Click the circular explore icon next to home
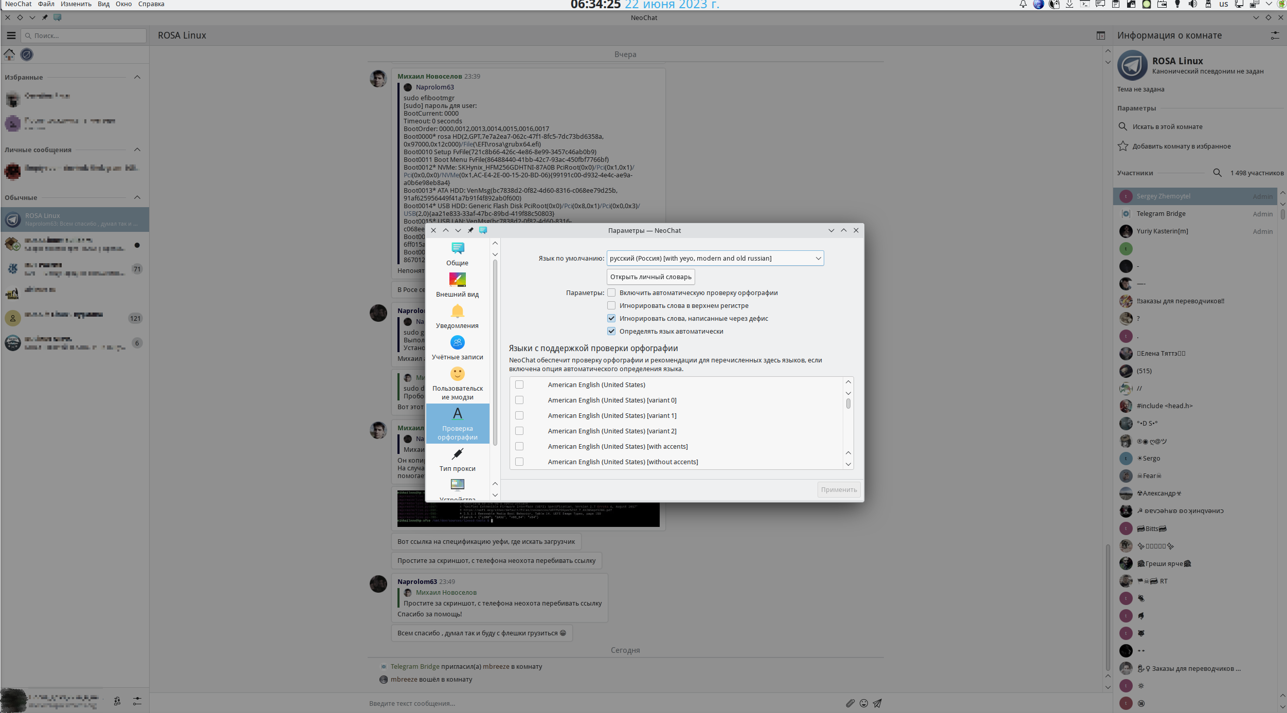The width and height of the screenshot is (1287, 713). (x=27, y=54)
